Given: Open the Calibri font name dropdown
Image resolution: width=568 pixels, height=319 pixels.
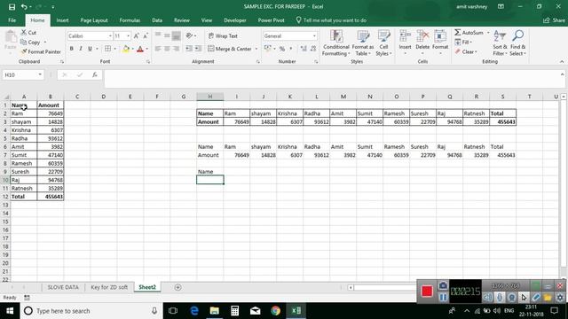Looking at the screenshot, I should 110,35.
